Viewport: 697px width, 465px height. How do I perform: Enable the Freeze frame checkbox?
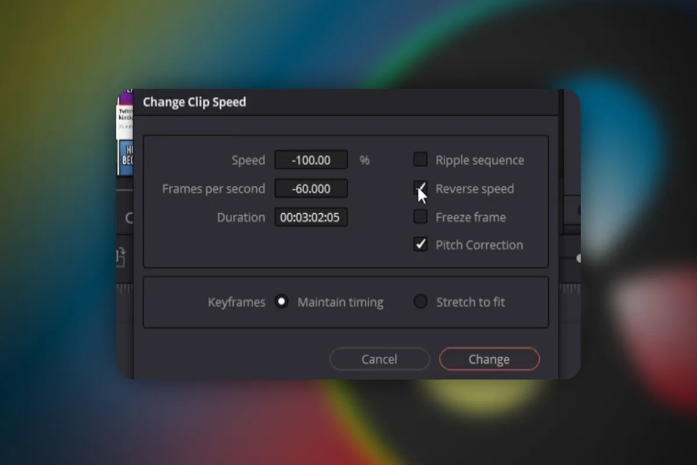421,217
